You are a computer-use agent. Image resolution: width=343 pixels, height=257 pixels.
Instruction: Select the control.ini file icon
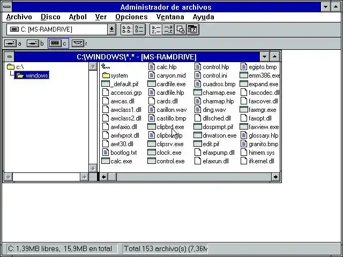pyautogui.click(x=198, y=75)
